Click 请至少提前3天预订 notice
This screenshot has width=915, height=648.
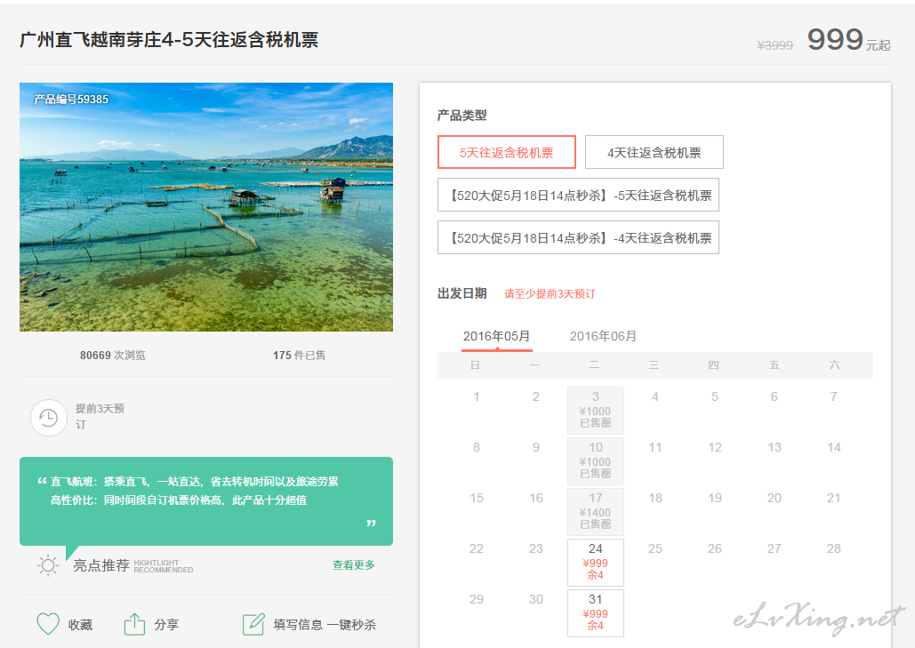coord(550,294)
